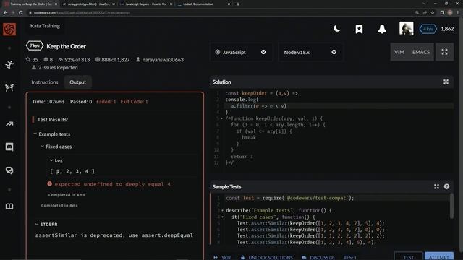Expand the Solution panel to fullscreen
The image size is (463, 260).
click(x=446, y=82)
